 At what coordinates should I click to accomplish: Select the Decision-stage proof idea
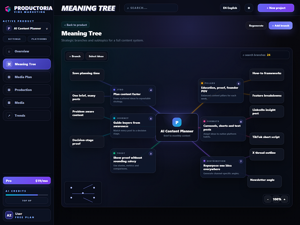pyautogui.click(x=87, y=142)
